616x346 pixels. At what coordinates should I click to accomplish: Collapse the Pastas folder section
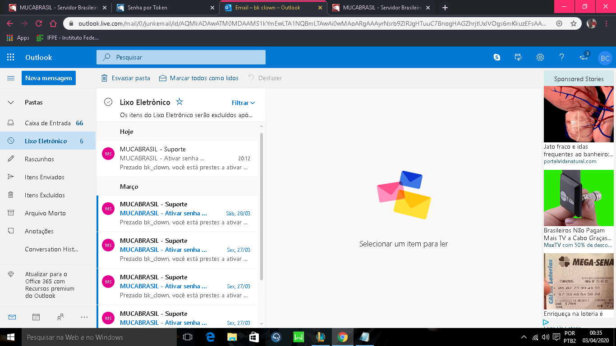click(x=11, y=102)
